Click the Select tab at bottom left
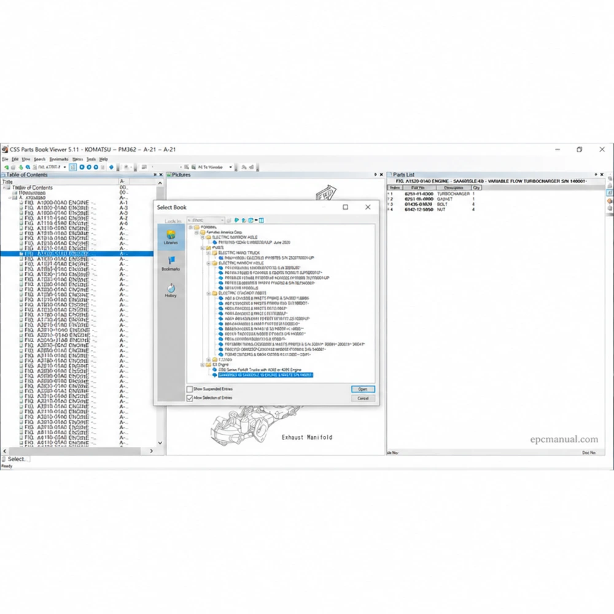This screenshot has width=614, height=614. pos(16,459)
